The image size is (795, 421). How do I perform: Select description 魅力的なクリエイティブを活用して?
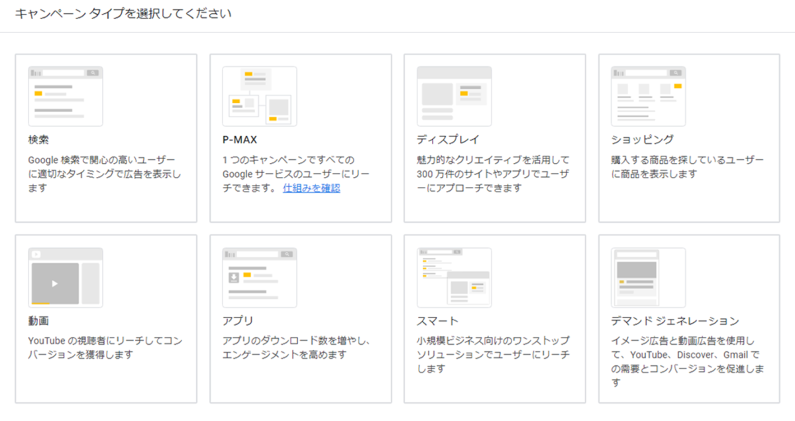point(493,174)
